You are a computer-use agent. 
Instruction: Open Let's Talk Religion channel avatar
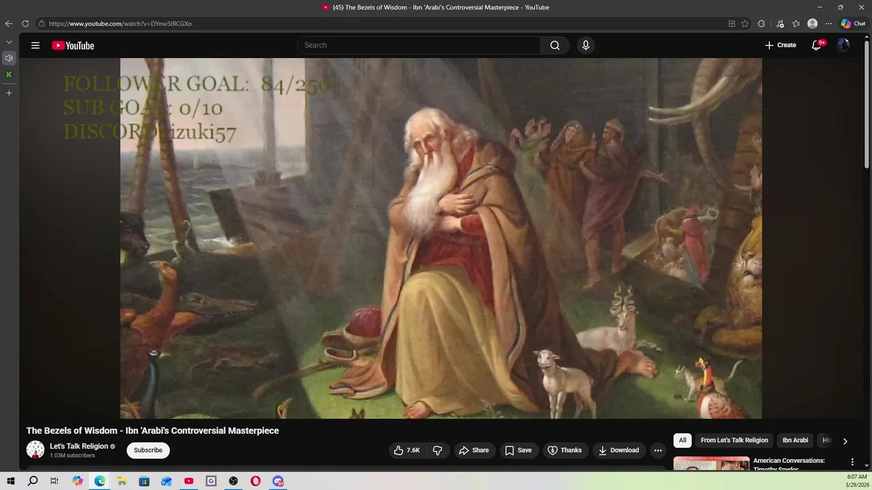click(x=35, y=450)
